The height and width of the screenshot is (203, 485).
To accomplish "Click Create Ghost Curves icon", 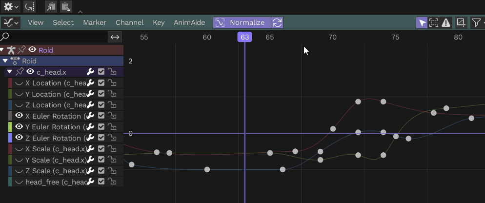I will tap(461, 22).
